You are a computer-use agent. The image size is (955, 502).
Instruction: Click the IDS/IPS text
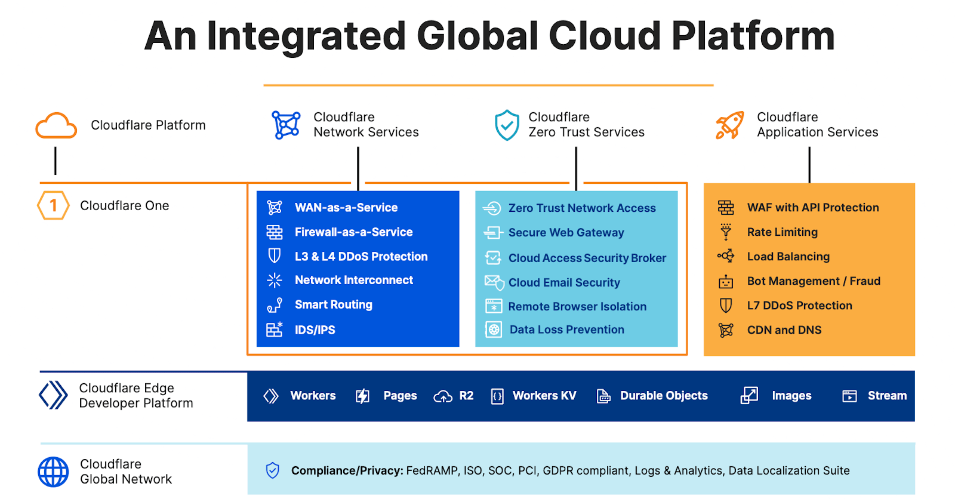point(315,330)
